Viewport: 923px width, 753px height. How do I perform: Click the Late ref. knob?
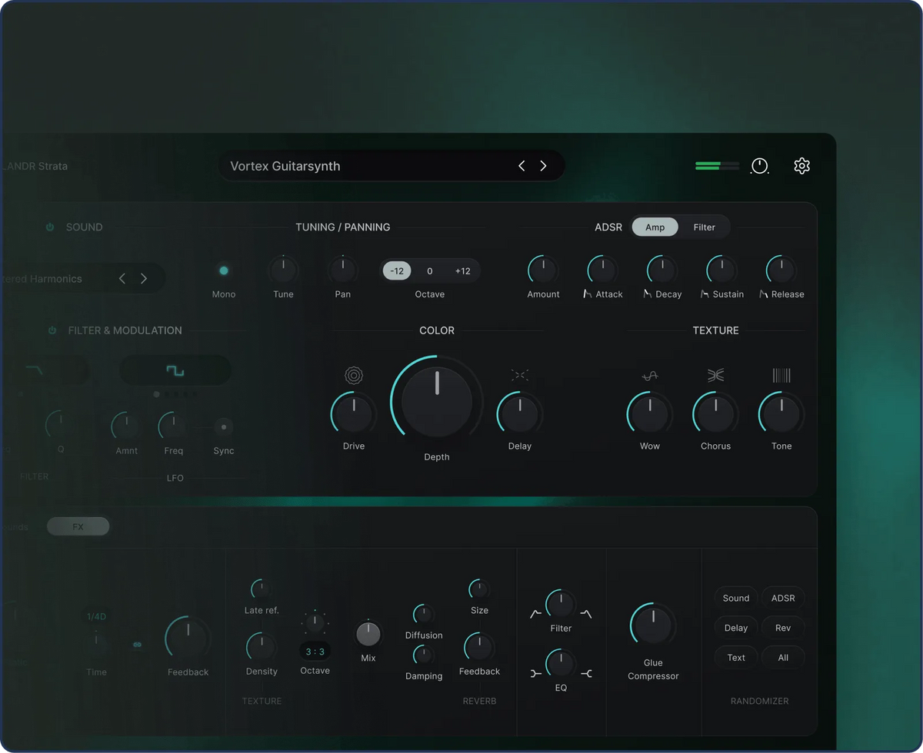[x=261, y=589]
